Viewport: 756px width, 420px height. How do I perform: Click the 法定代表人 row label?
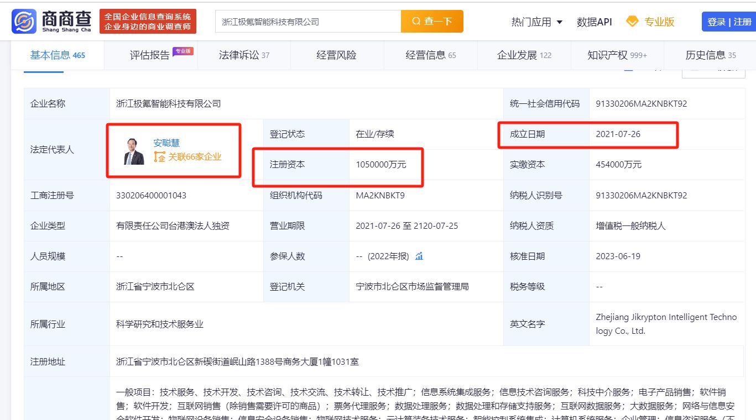pyautogui.click(x=52, y=149)
